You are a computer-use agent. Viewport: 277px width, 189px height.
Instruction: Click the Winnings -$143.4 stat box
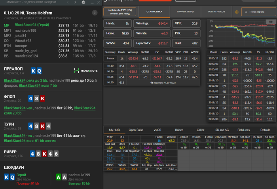(152, 23)
